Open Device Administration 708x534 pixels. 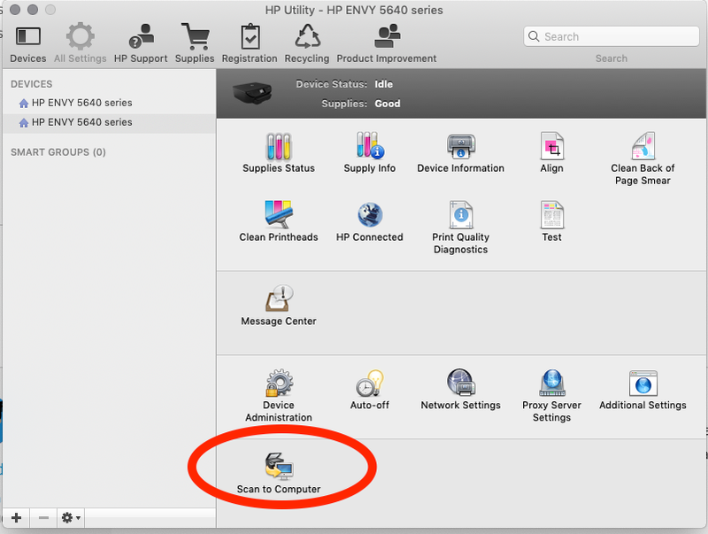(279, 396)
